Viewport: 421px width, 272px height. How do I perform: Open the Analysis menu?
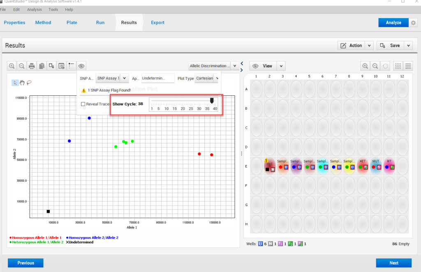[x=35, y=9]
